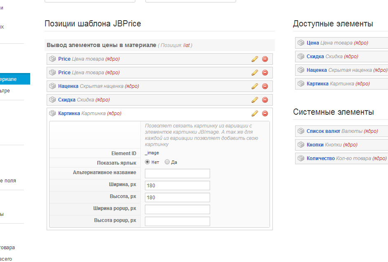Click the "Позиции шаблона JBPrice" heading

point(93,24)
